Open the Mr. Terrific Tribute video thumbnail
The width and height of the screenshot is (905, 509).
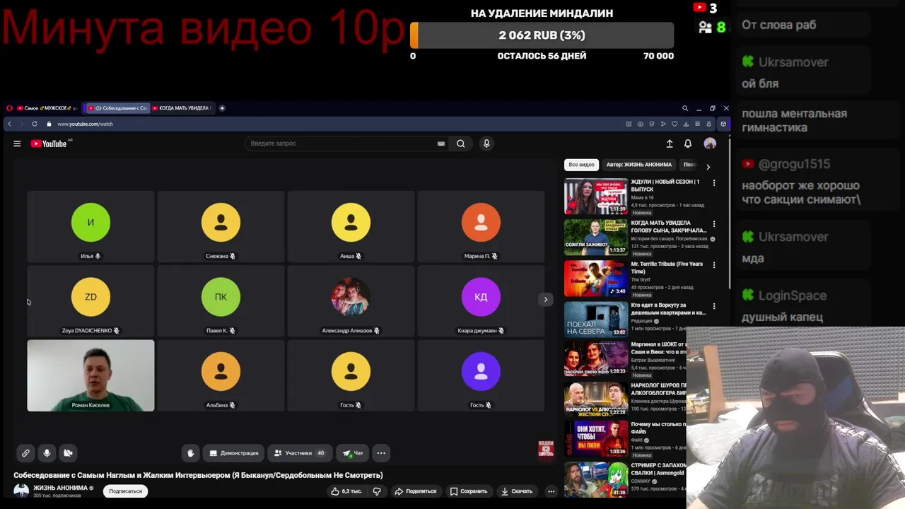pos(596,279)
